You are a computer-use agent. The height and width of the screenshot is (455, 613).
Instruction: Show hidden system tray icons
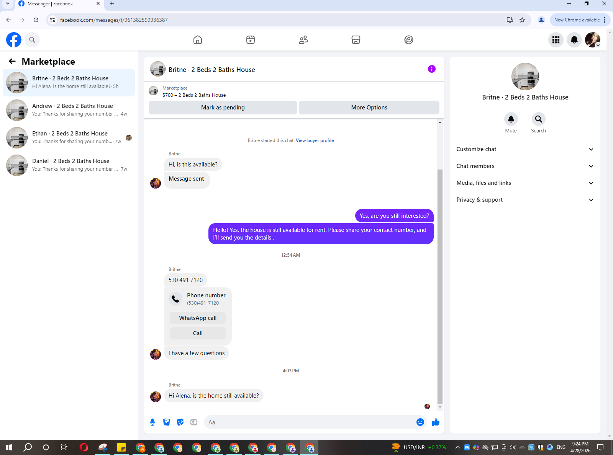[457, 447]
